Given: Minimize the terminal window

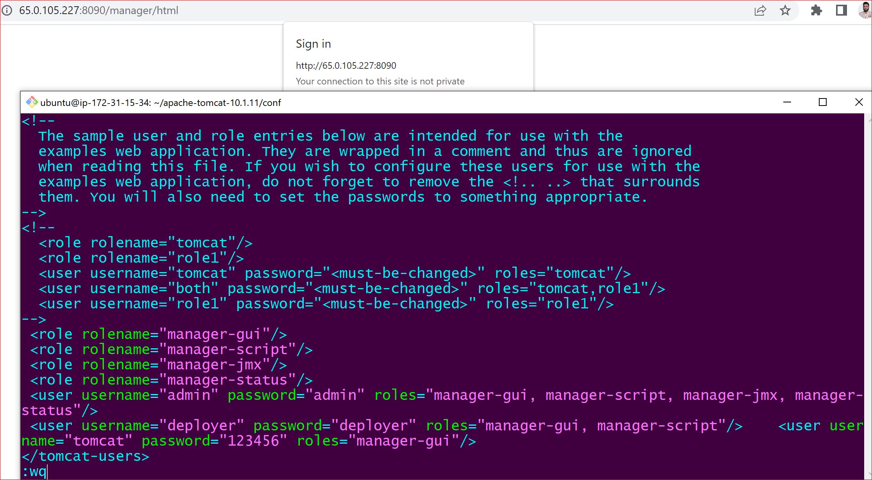Looking at the screenshot, I should point(787,102).
